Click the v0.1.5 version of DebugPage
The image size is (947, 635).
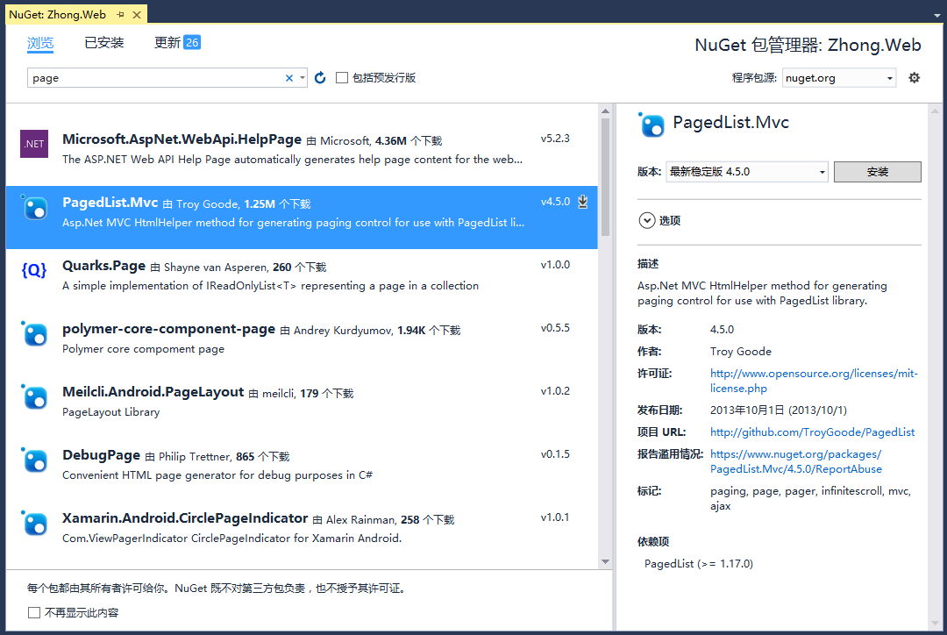555,454
